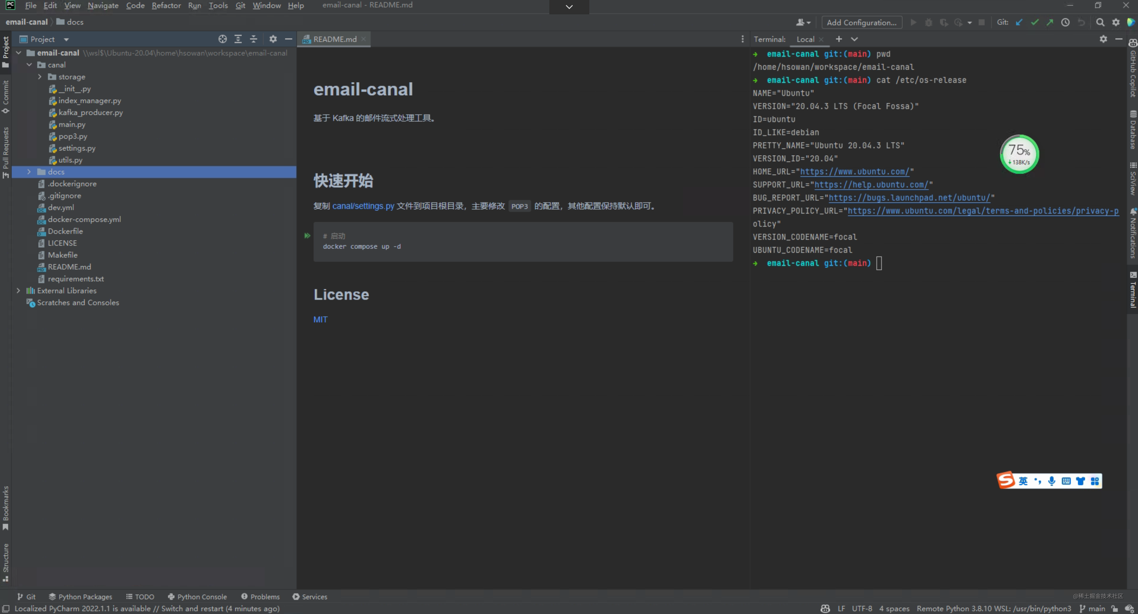
Task: Open the Navigate menu
Action: pyautogui.click(x=103, y=5)
